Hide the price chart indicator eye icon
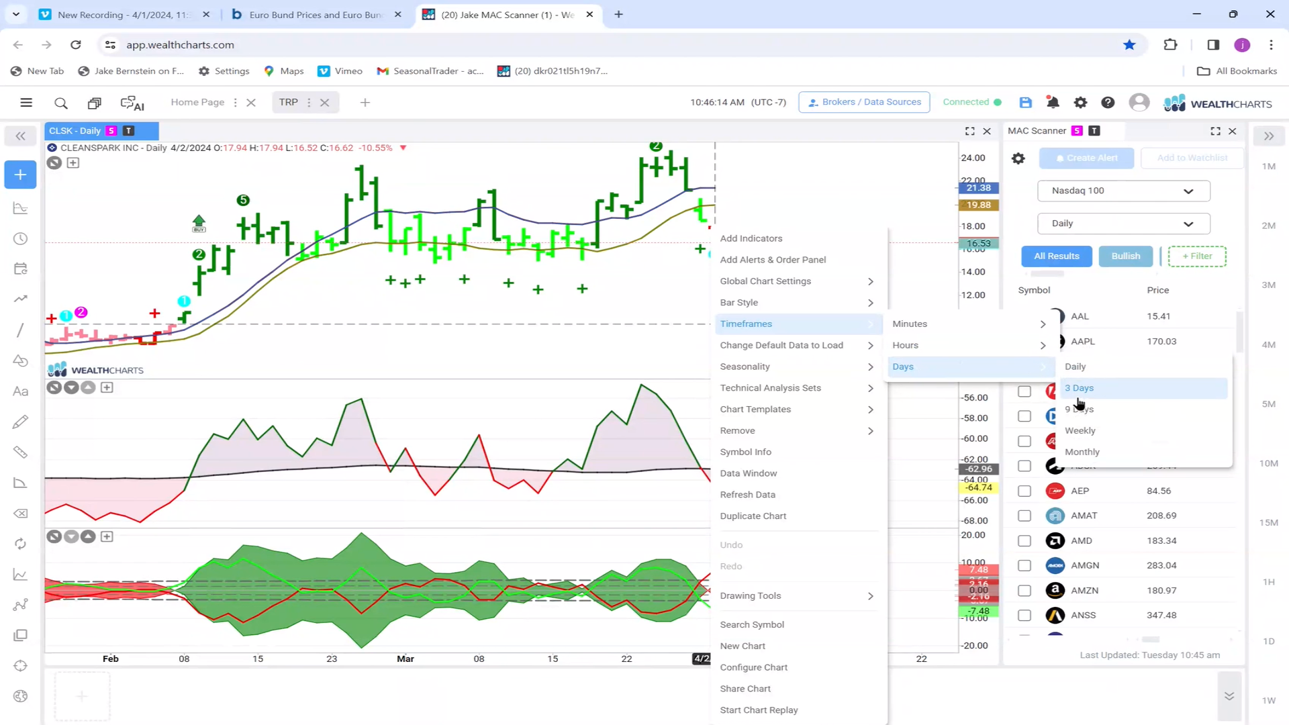This screenshot has width=1289, height=725. (x=54, y=162)
